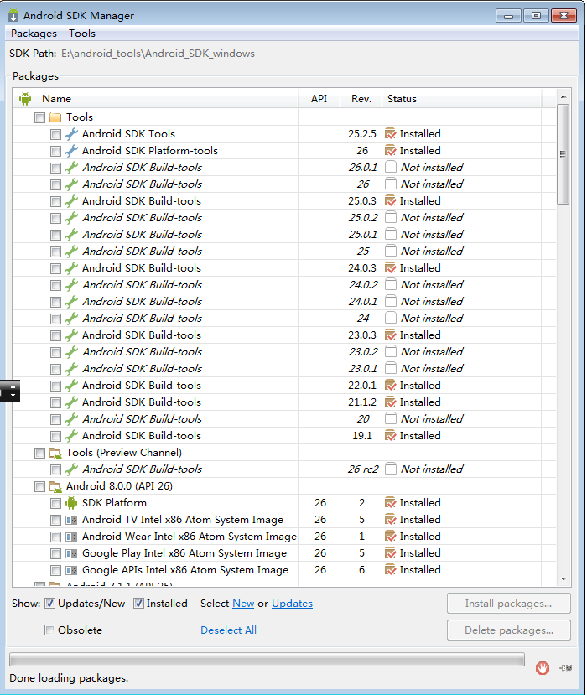Click the wrench icon beside Android SDK Platform-tools

71,151
